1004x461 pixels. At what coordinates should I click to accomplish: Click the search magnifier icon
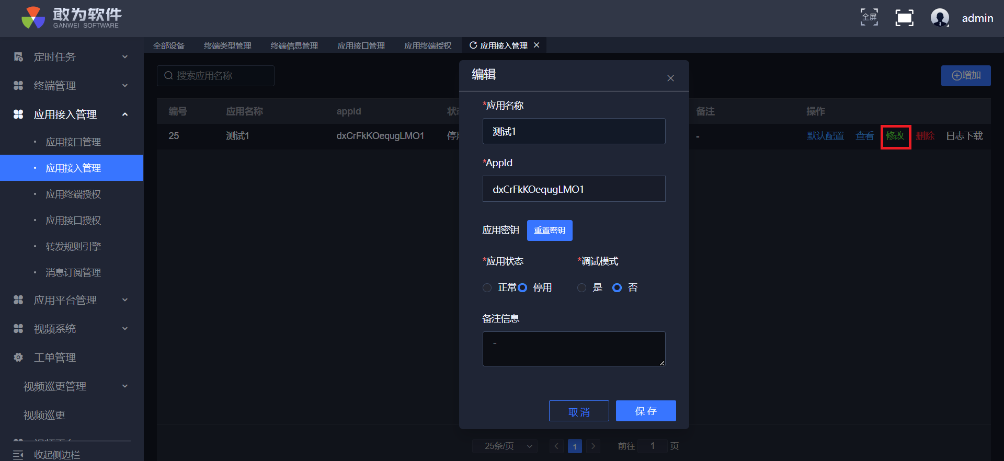click(x=168, y=76)
